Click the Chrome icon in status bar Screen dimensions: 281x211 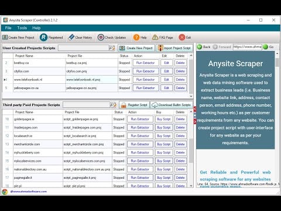[x=5, y=192]
